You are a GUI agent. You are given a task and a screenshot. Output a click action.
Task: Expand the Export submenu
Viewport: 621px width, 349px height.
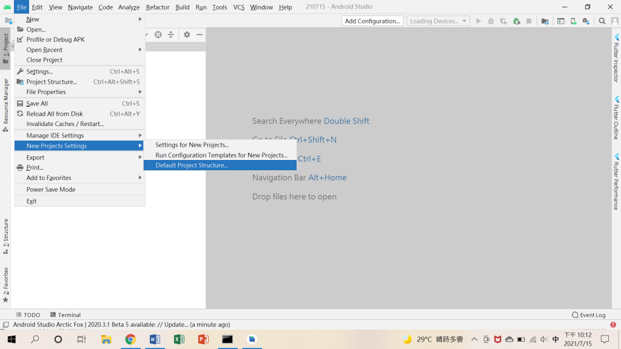[x=79, y=158]
